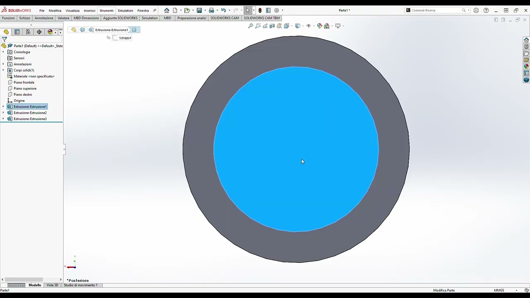
Task: Switch to the Schizzo command tab
Action: point(24,18)
